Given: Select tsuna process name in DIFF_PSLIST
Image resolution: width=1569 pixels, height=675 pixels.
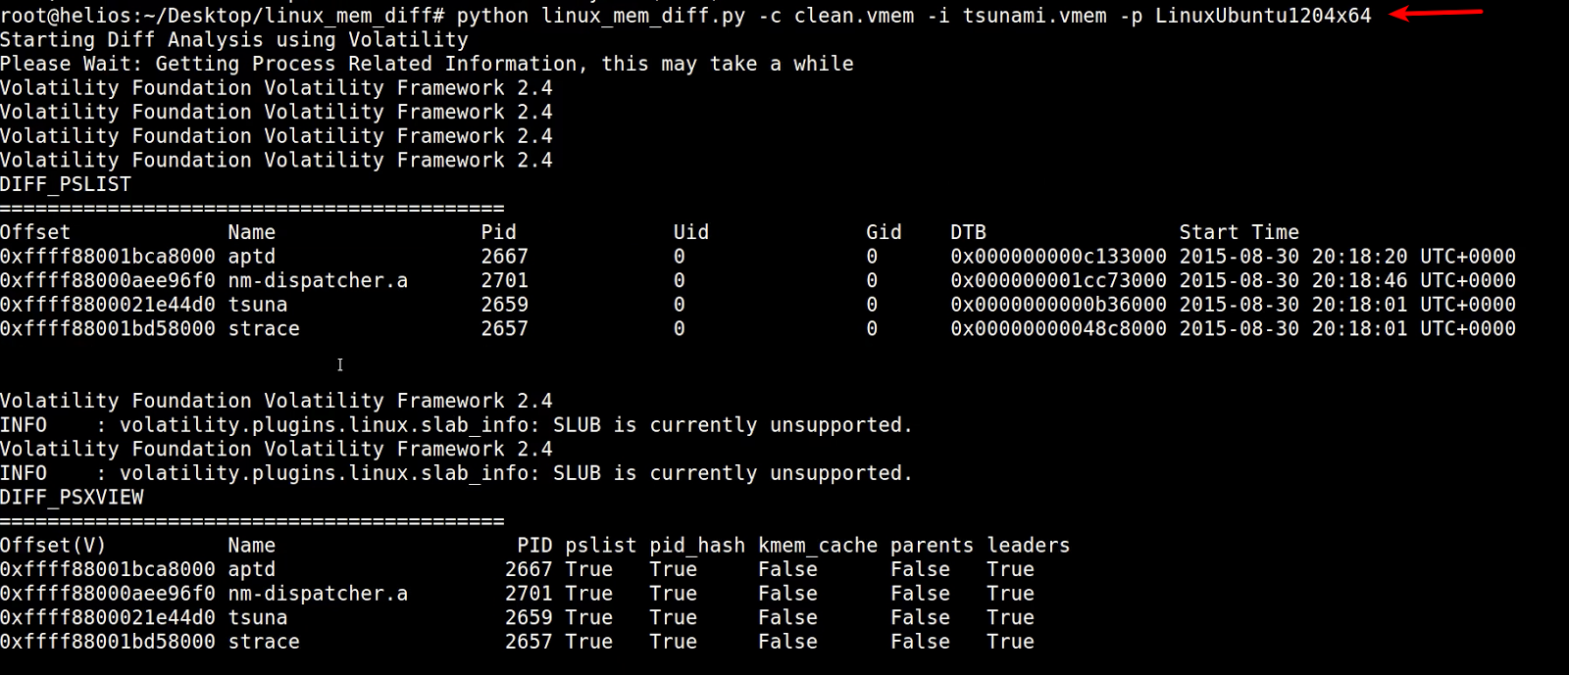Looking at the screenshot, I should click(x=258, y=305).
